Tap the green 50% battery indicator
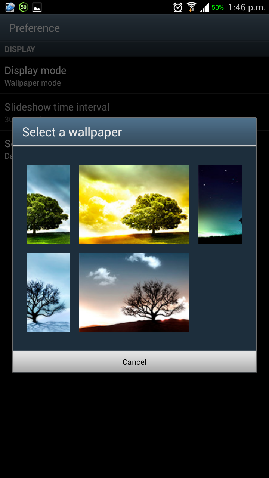This screenshot has height=478, width=269. point(217,7)
